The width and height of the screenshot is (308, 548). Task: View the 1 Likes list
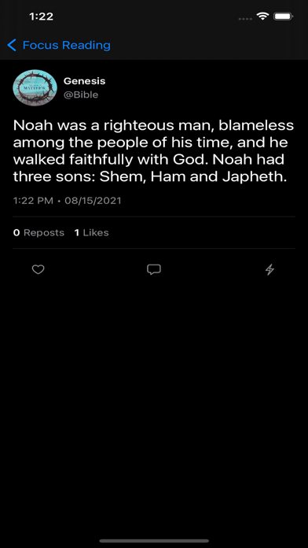point(91,233)
